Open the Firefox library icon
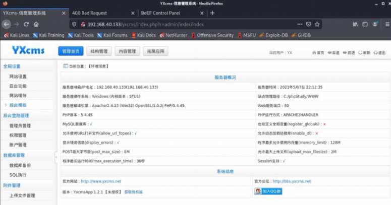 point(355,24)
